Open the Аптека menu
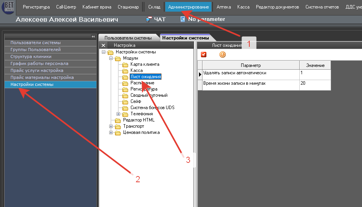This screenshot has width=362, height=207. pyautogui.click(x=224, y=7)
